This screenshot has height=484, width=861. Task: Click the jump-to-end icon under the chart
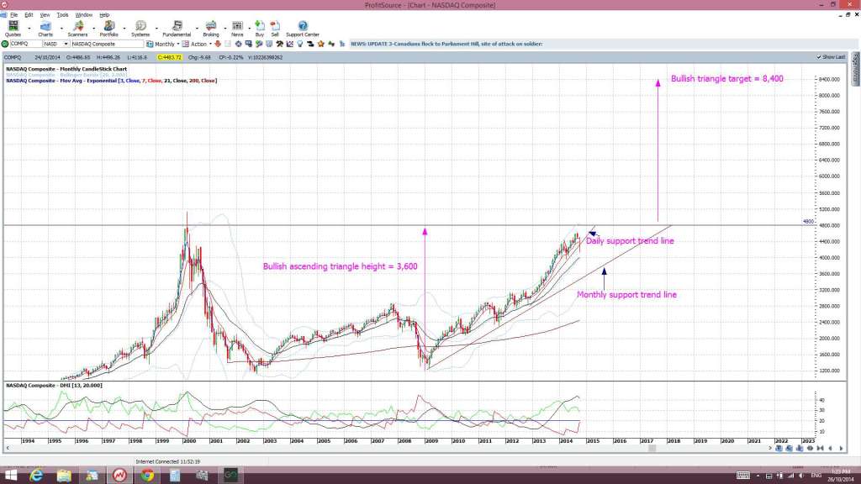(821, 449)
